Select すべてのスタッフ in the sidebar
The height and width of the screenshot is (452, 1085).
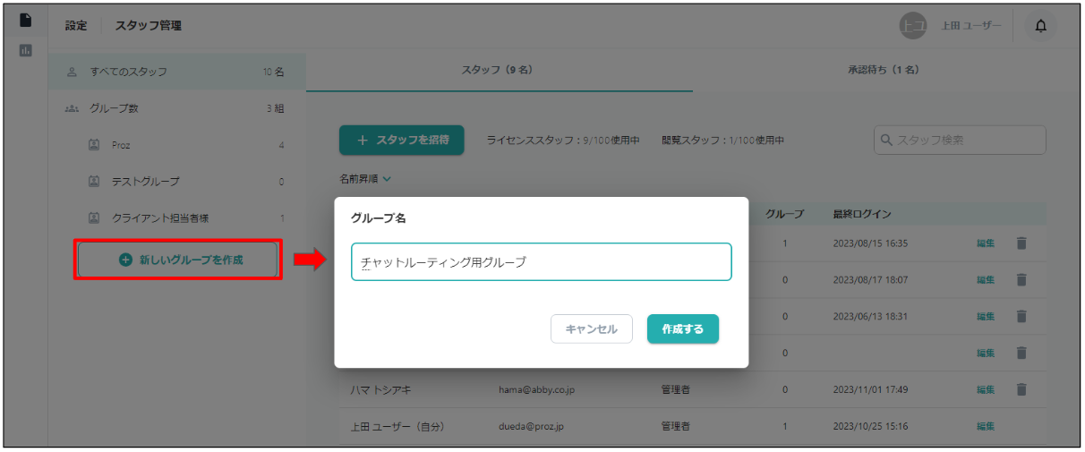click(128, 72)
